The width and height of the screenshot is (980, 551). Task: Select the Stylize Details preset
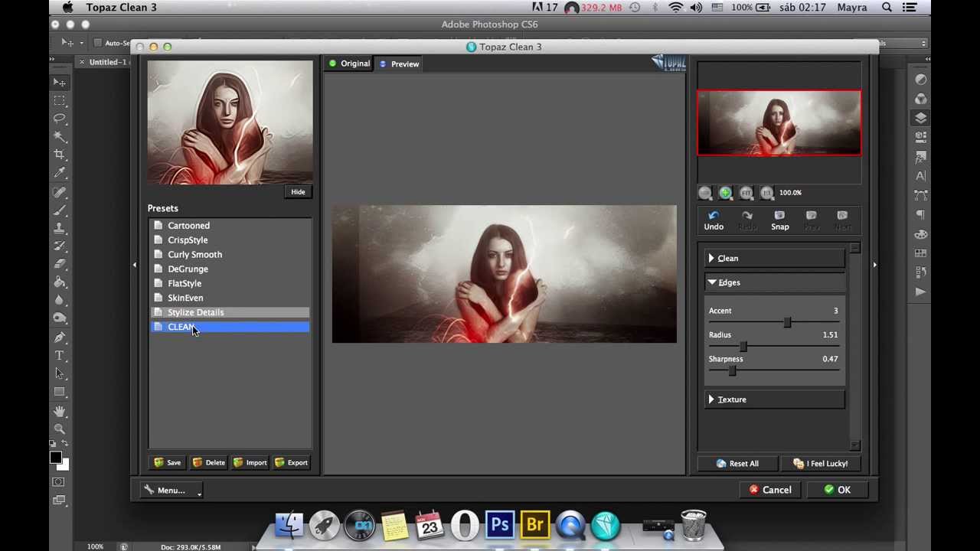[x=229, y=312]
